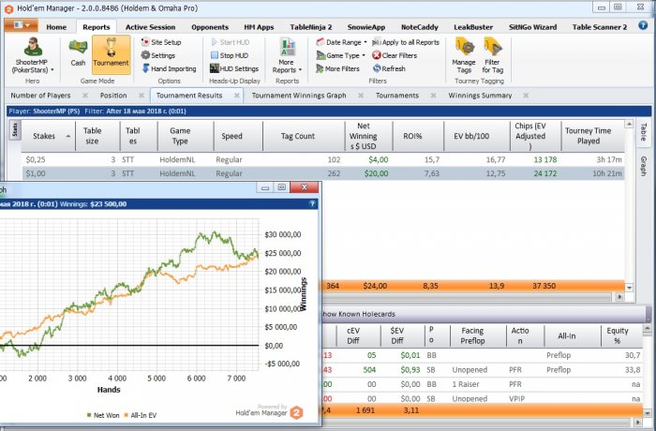
Task: Open the SnowieApp tab
Action: tap(366, 27)
